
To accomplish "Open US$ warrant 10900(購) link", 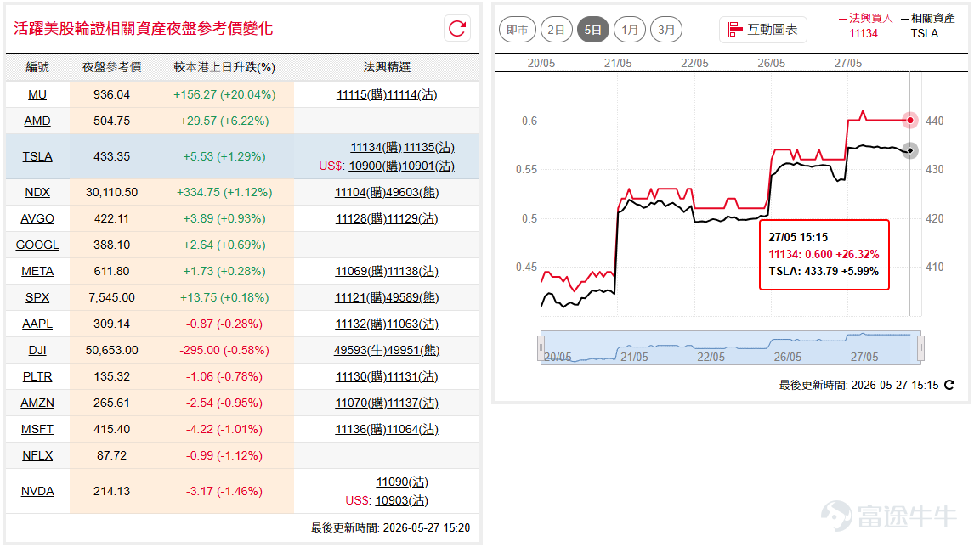I will point(374,166).
